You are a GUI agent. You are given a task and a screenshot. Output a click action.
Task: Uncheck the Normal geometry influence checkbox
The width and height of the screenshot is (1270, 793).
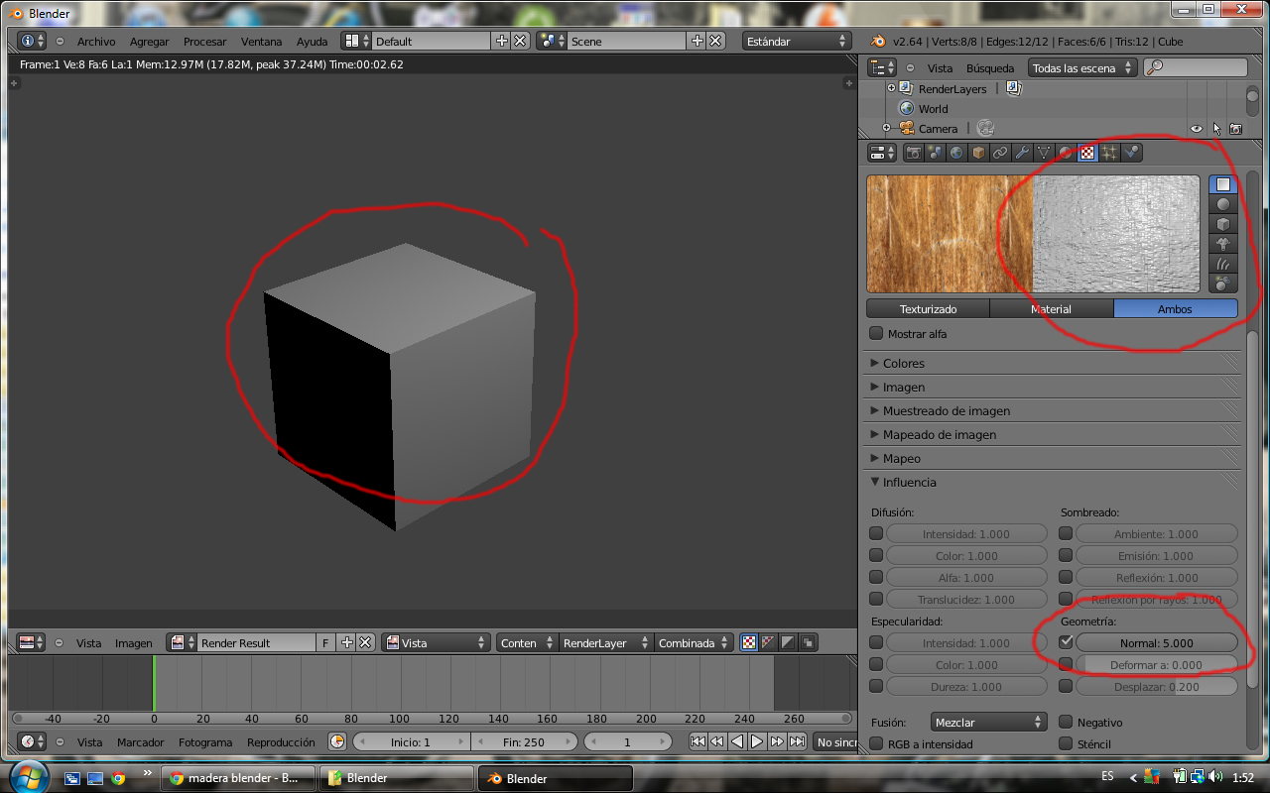(1067, 642)
